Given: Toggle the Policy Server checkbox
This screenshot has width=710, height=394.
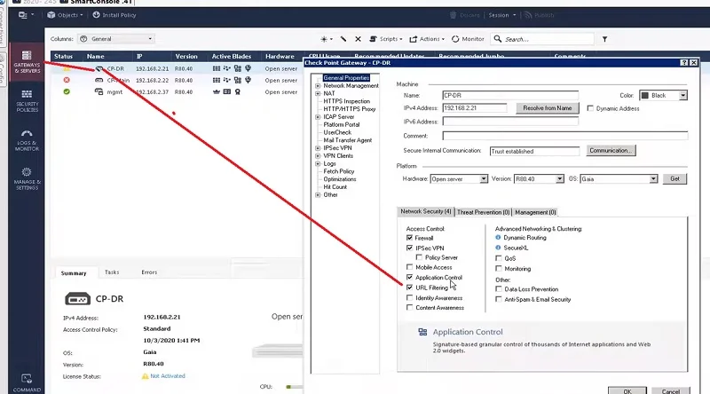Looking at the screenshot, I should 419,257.
